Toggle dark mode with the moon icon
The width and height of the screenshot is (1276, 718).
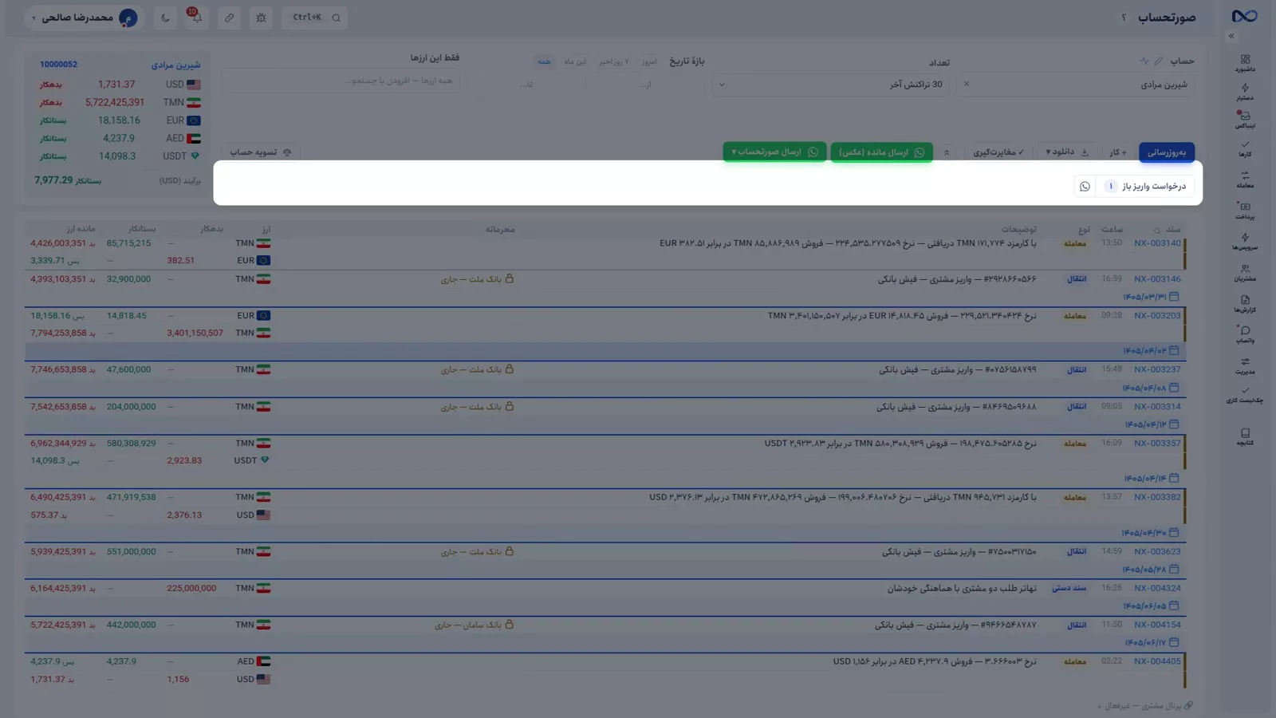pyautogui.click(x=166, y=18)
